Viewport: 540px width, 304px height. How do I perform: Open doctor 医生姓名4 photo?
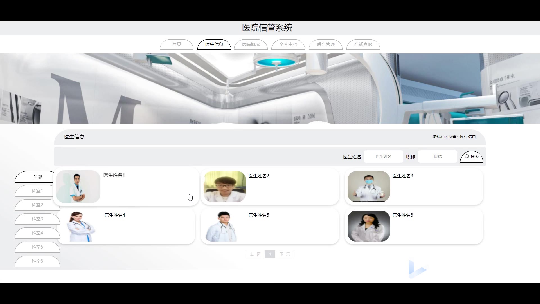[x=80, y=226]
